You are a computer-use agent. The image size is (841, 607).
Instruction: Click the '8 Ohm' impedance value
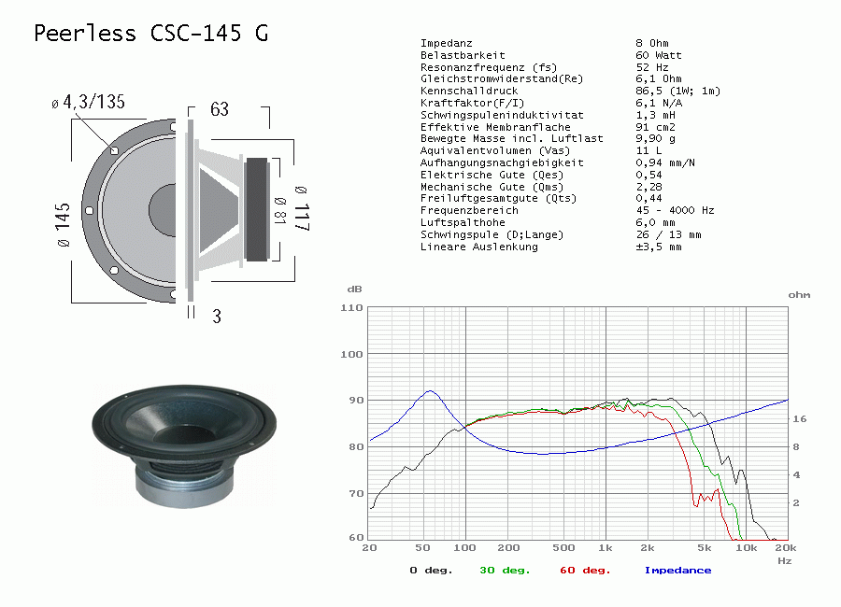click(652, 43)
